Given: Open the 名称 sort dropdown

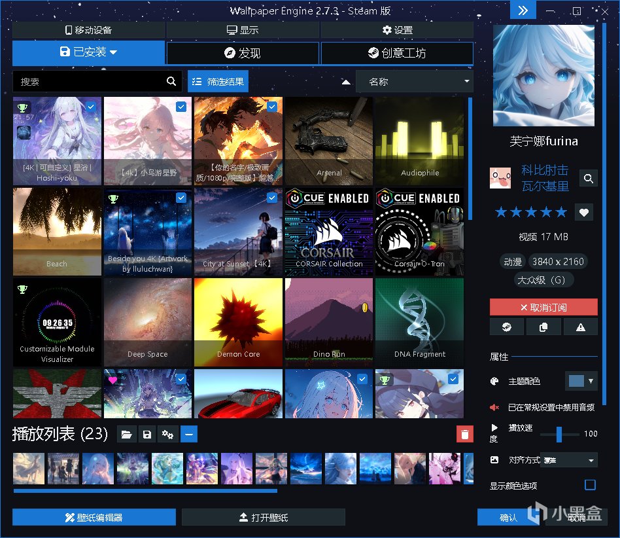Looking at the screenshot, I should [x=415, y=82].
